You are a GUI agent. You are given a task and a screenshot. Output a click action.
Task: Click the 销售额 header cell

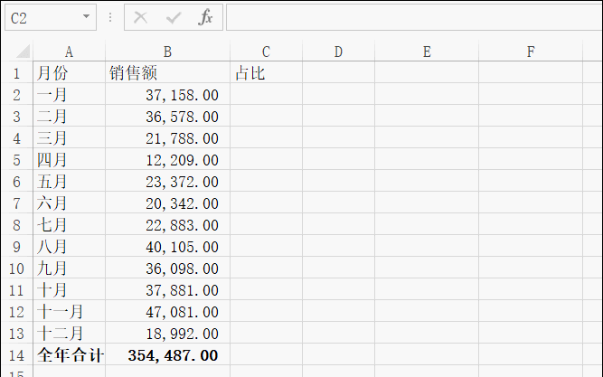tap(167, 73)
